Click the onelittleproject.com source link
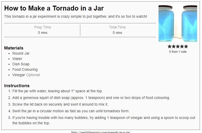The image size is (202, 133). [101, 132]
